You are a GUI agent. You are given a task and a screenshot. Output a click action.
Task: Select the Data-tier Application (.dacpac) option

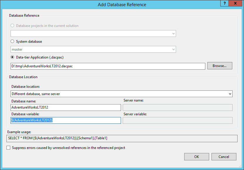click(x=12, y=57)
